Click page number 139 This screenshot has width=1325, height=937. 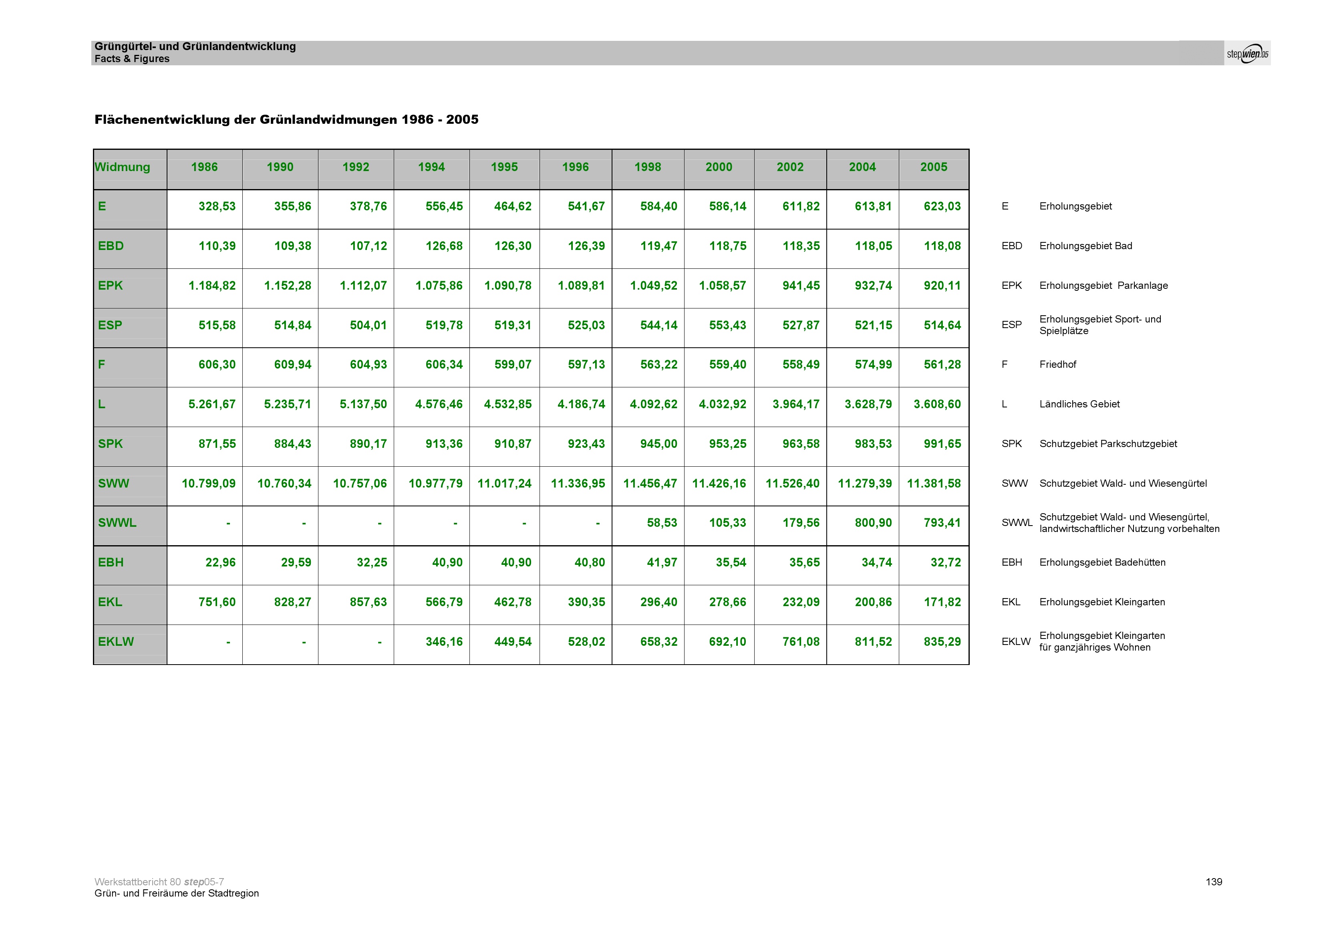(1214, 882)
